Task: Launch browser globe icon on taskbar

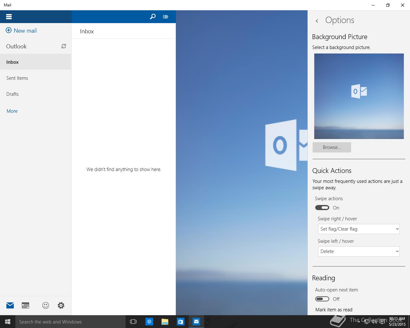Action: 149,322
